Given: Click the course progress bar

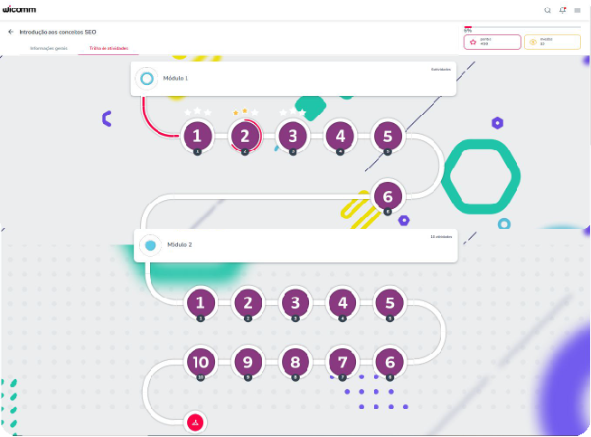Looking at the screenshot, I should tap(521, 28).
